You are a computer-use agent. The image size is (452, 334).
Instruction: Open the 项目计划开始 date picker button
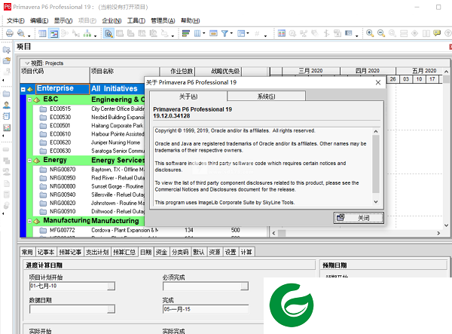(111, 286)
